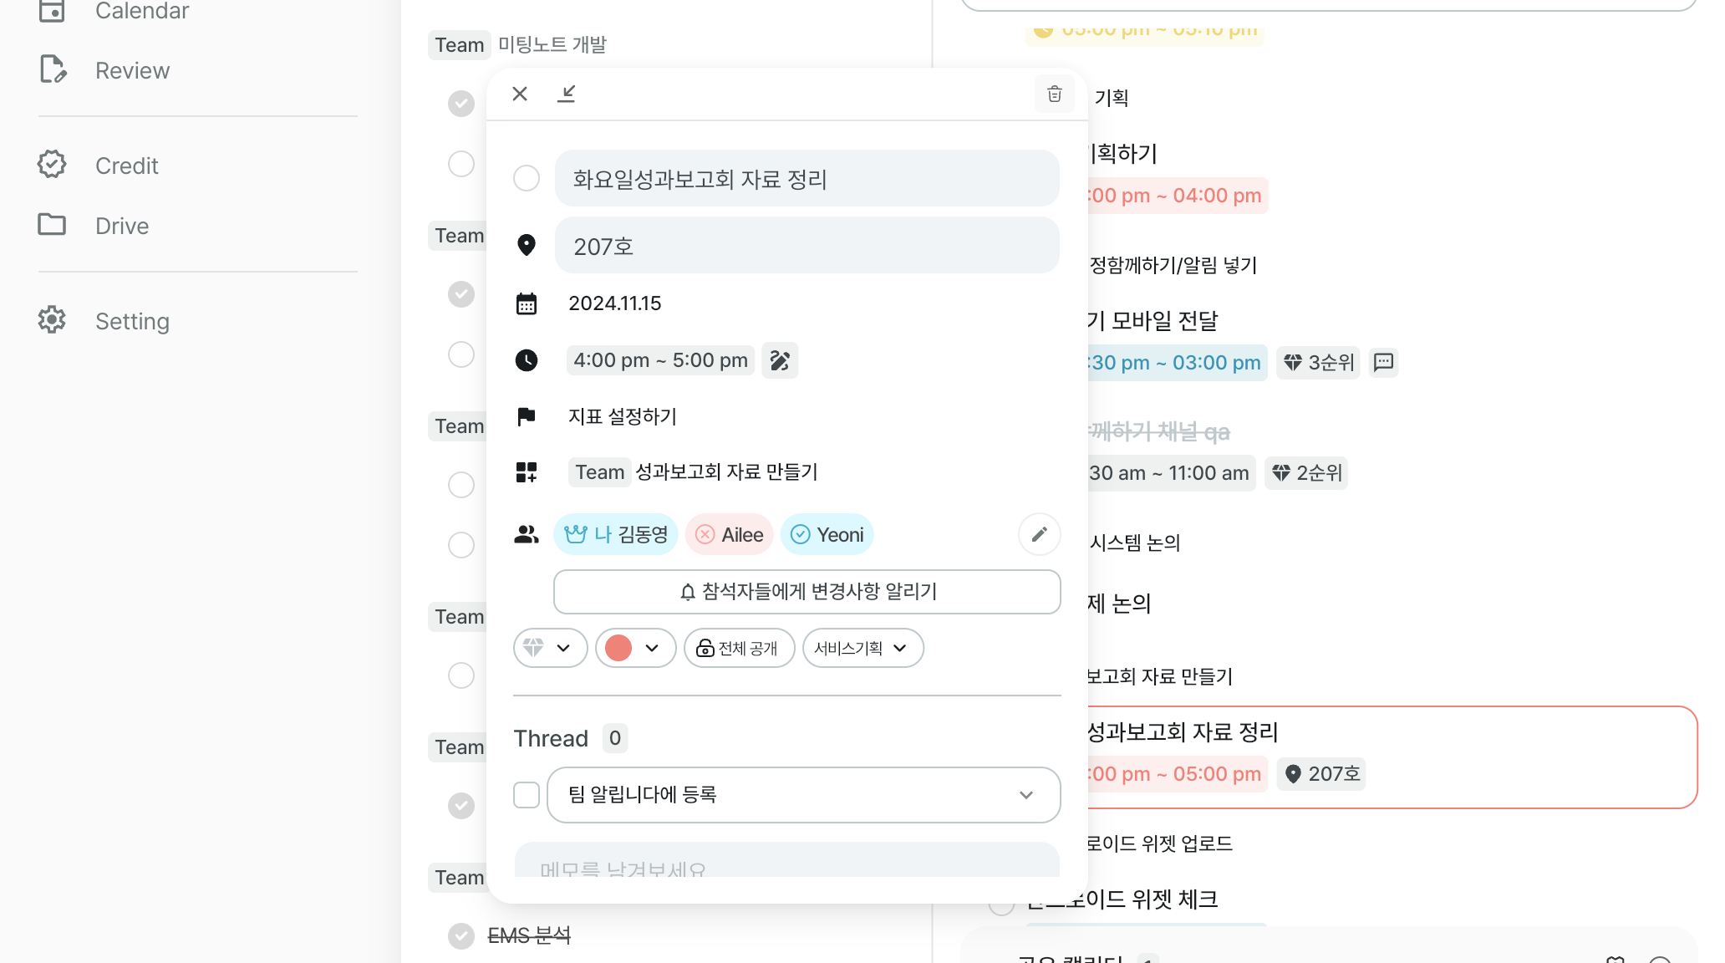Expand the 팀 알립니다에 등록 dropdown

(1026, 795)
